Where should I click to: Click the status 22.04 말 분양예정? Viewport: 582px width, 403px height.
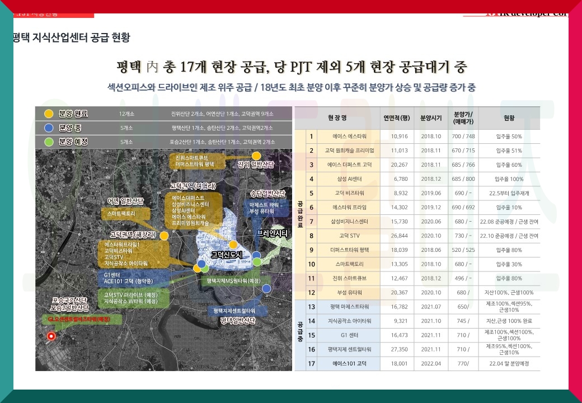509,364
